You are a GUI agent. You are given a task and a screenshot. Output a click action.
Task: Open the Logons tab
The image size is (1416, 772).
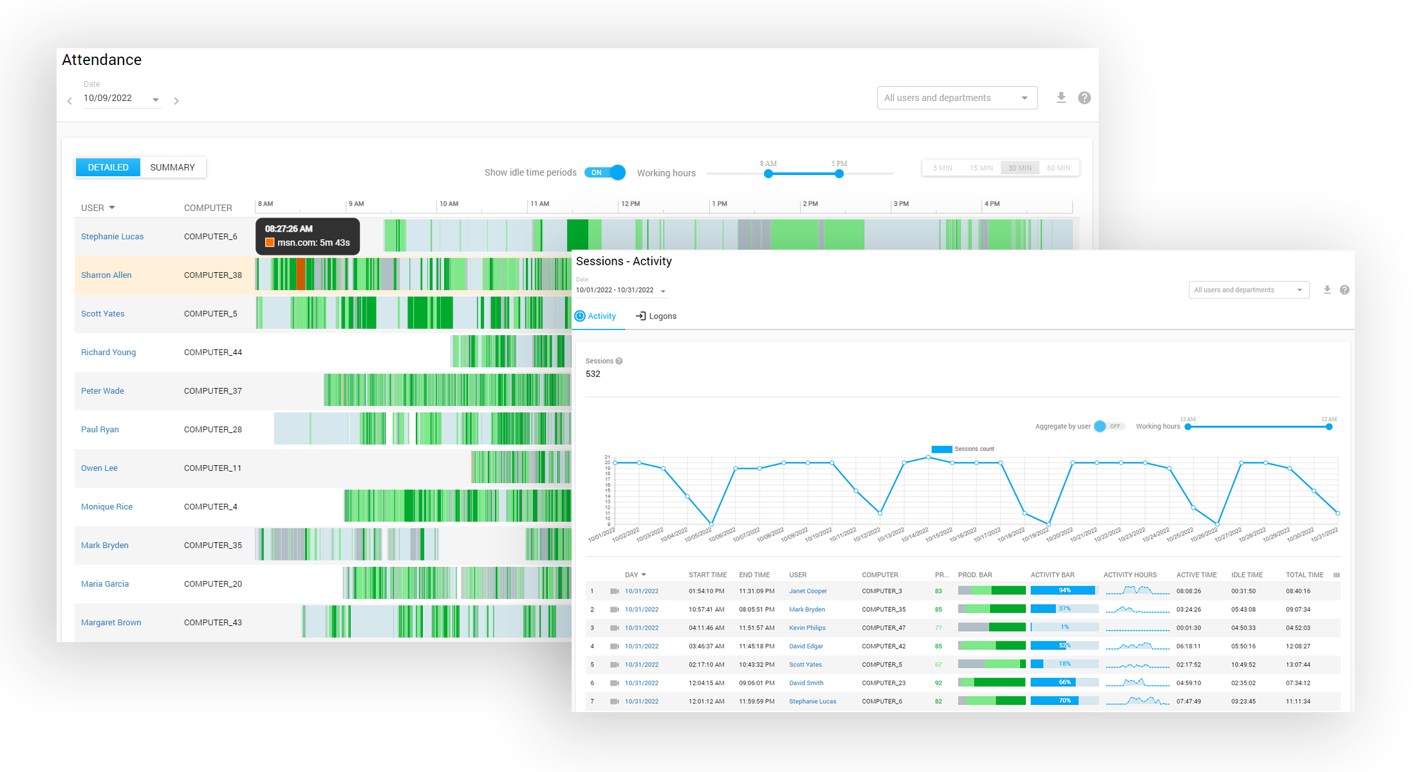[656, 316]
